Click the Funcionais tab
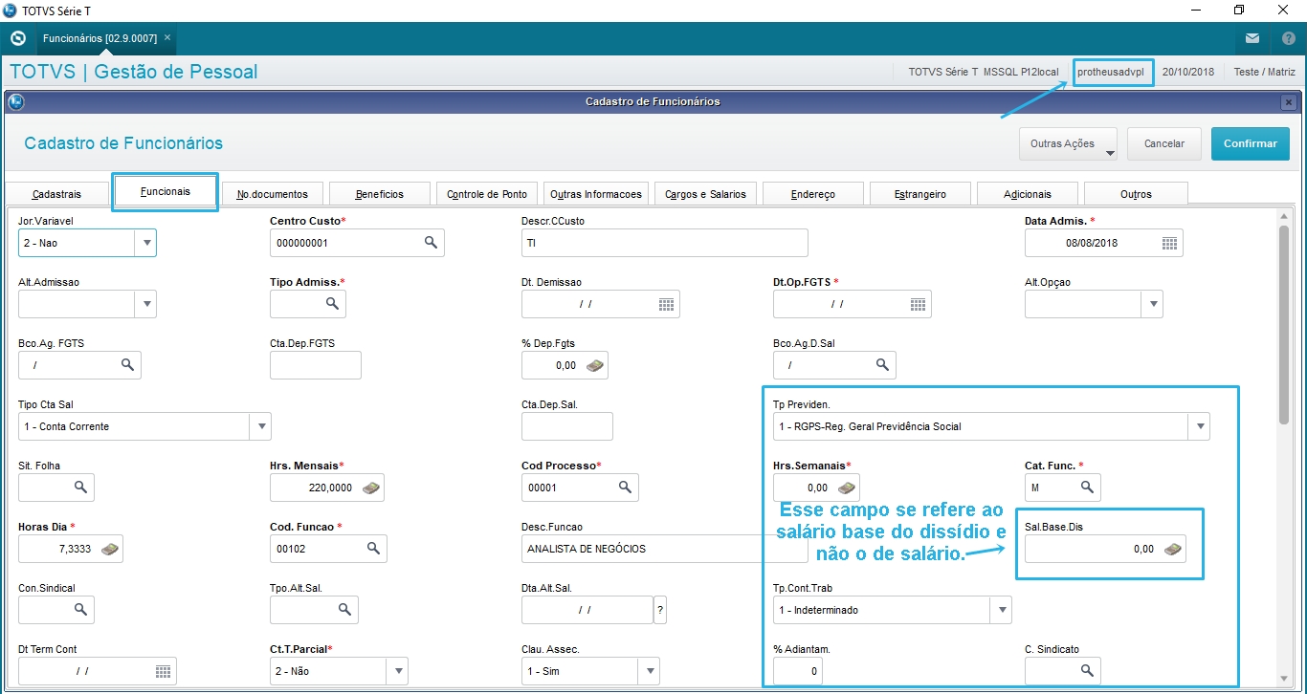The width and height of the screenshot is (1307, 694). coord(165,191)
